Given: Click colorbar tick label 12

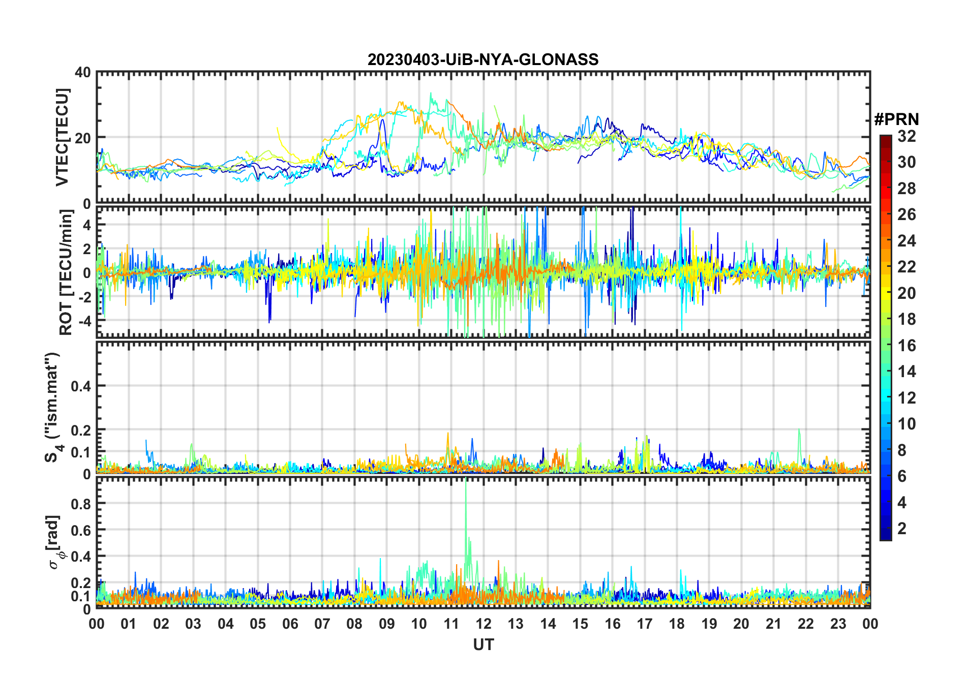Looking at the screenshot, I should click(906, 398).
